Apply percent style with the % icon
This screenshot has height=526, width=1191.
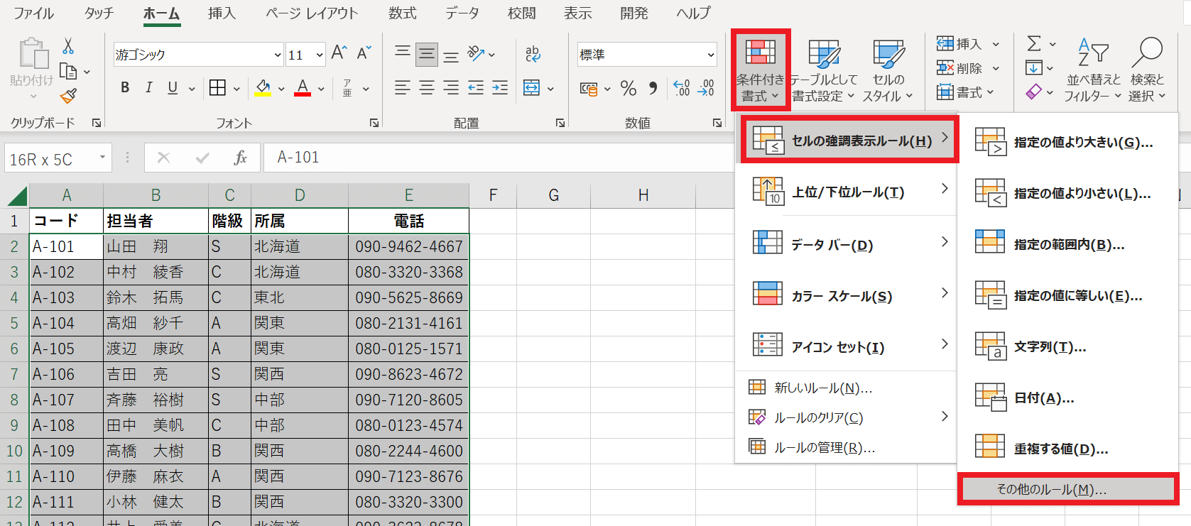(x=628, y=88)
